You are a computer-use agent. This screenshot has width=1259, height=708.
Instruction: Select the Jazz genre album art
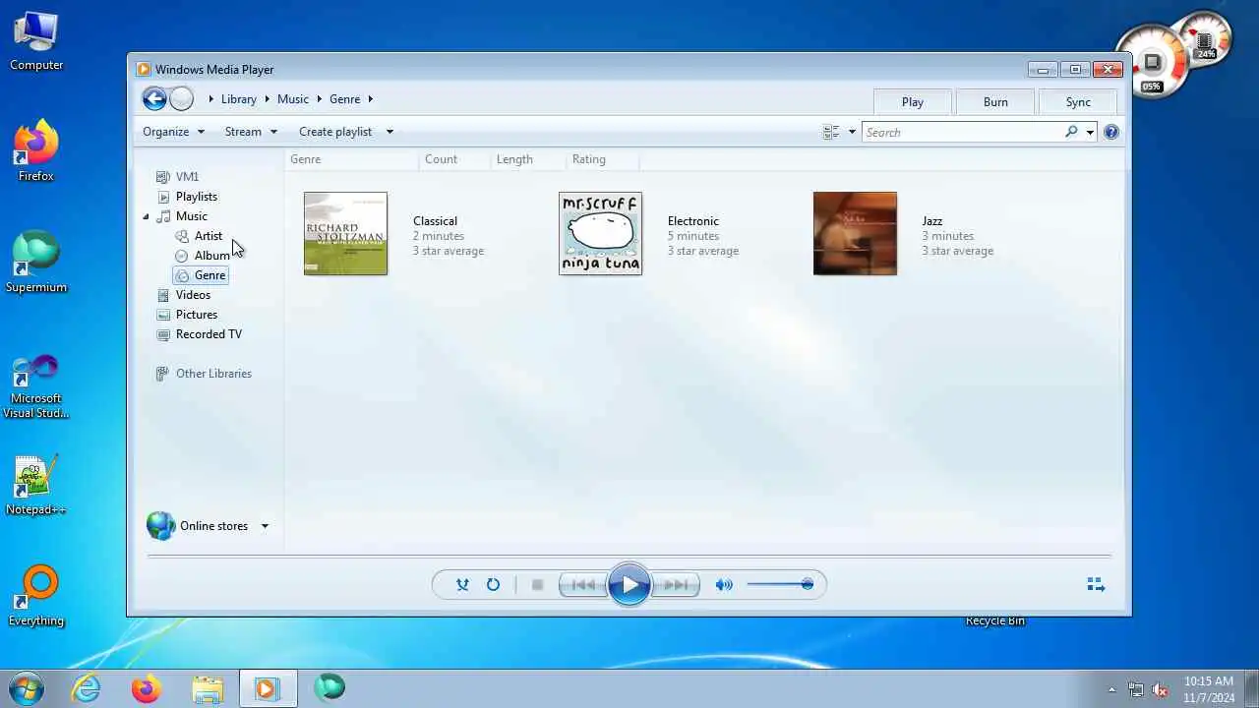855,233
